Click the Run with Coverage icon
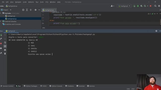The image size is (161, 90). tap(141, 6)
